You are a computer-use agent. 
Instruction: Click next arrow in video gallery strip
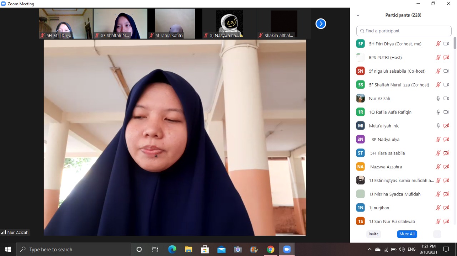321,23
